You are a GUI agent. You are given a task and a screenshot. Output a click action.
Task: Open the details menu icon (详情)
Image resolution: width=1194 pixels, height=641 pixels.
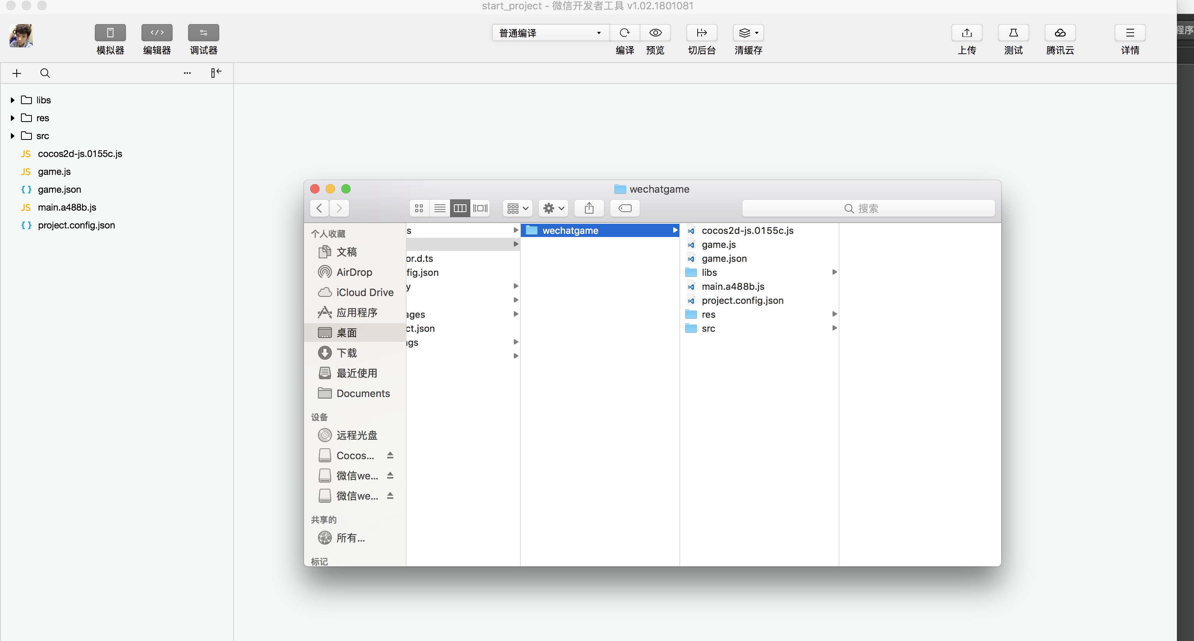tap(1129, 32)
